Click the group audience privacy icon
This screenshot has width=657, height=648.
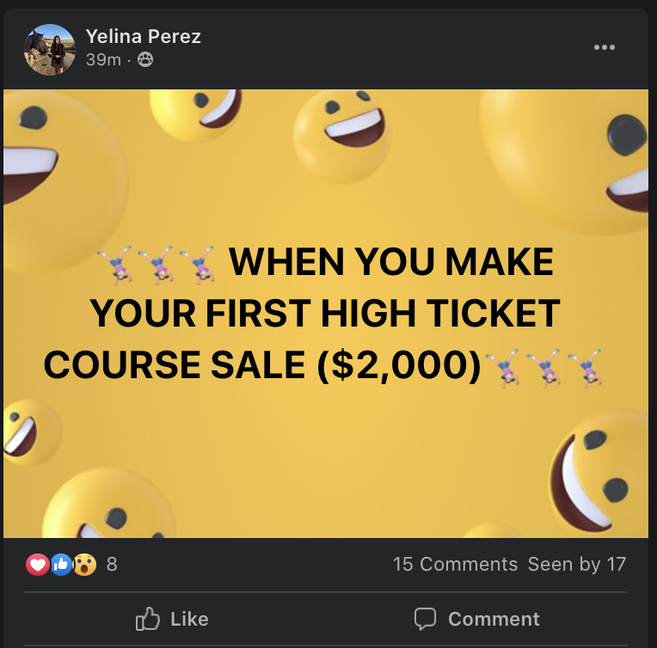tap(145, 59)
